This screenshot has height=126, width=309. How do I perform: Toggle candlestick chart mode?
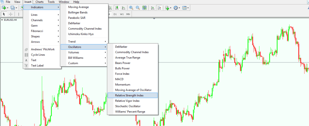[117, 8]
